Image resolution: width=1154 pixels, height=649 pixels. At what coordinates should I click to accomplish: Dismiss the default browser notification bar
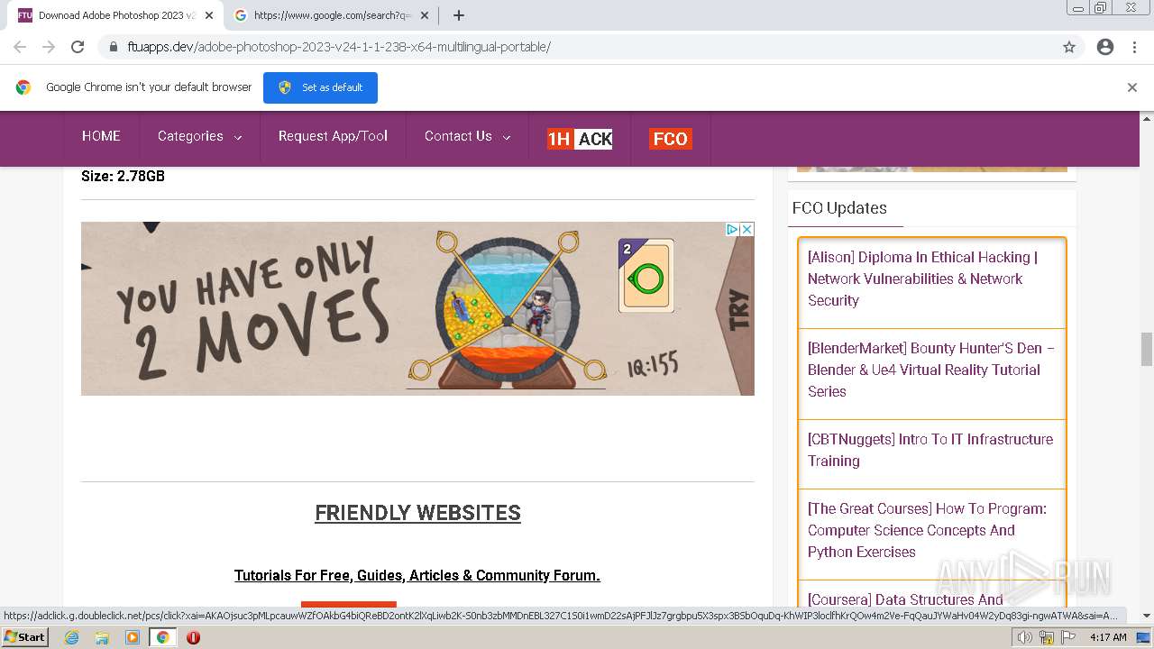[x=1132, y=87]
